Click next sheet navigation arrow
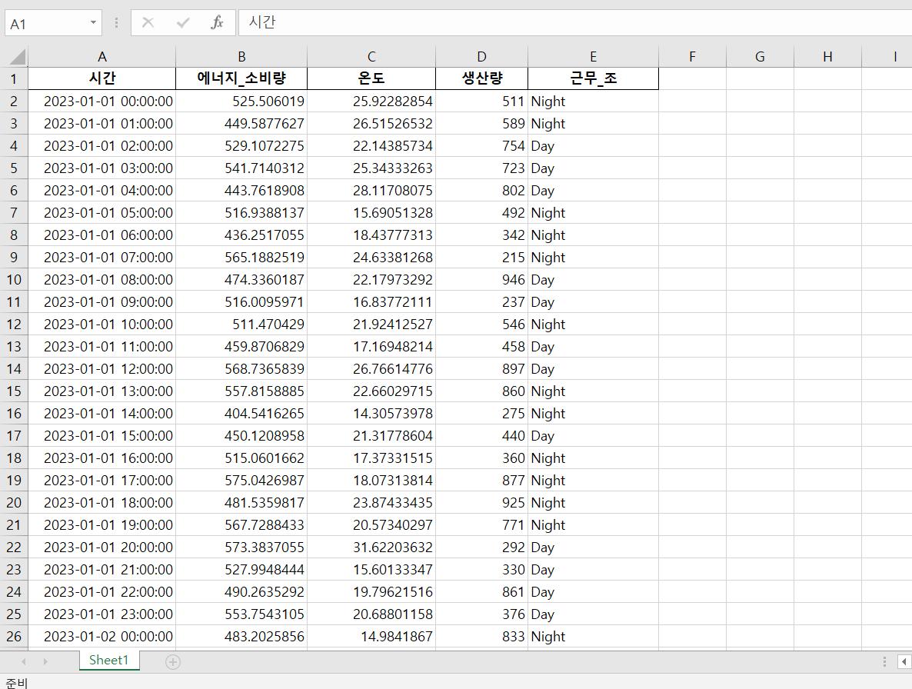The width and height of the screenshot is (912, 689). [45, 661]
